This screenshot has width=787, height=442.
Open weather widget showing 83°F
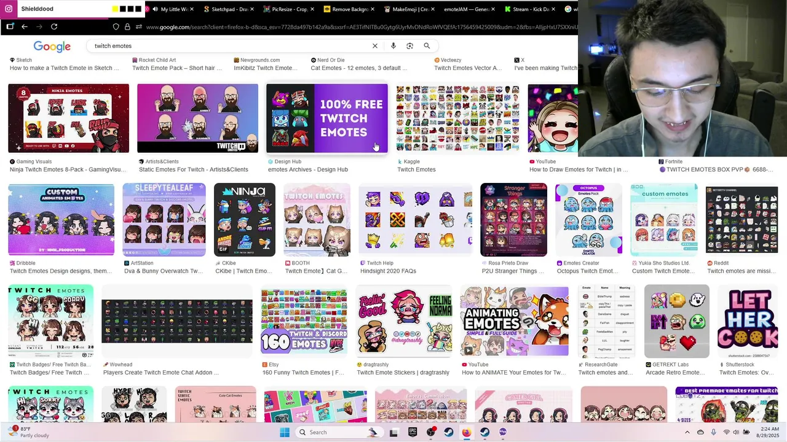(x=28, y=432)
